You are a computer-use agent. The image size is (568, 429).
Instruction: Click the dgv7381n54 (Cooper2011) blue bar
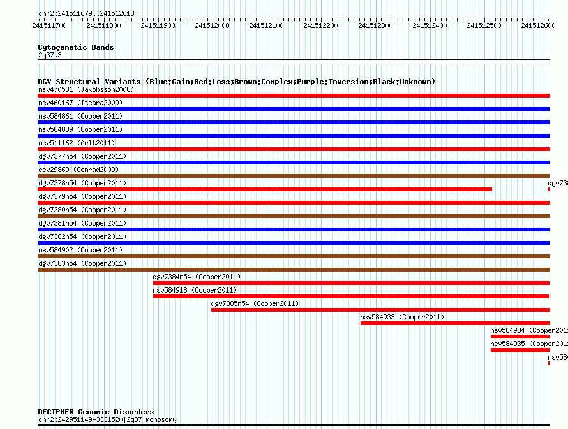click(x=294, y=229)
